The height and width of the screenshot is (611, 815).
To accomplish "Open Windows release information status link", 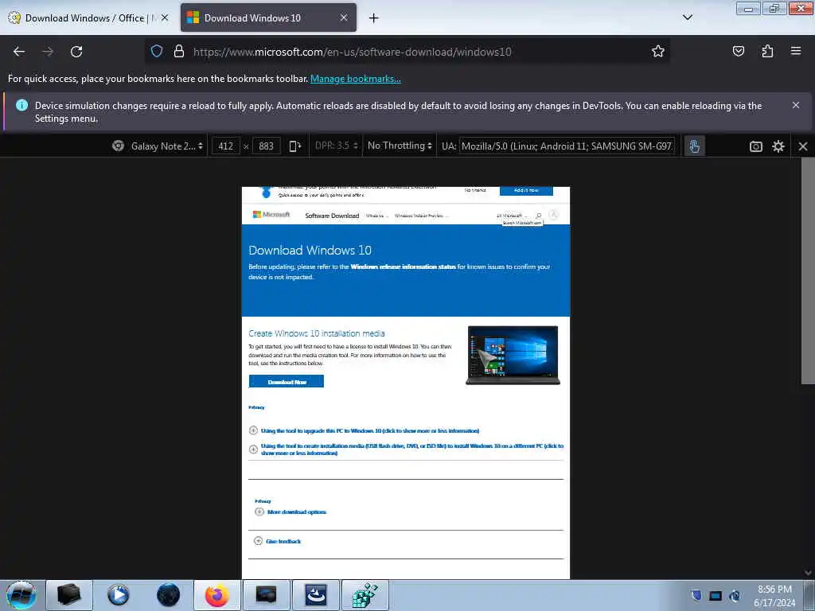I will (403, 267).
